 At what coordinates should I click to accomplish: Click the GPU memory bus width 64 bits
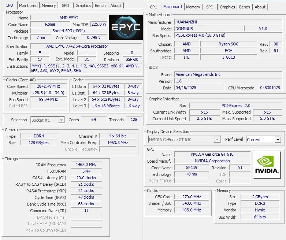pos(260,217)
